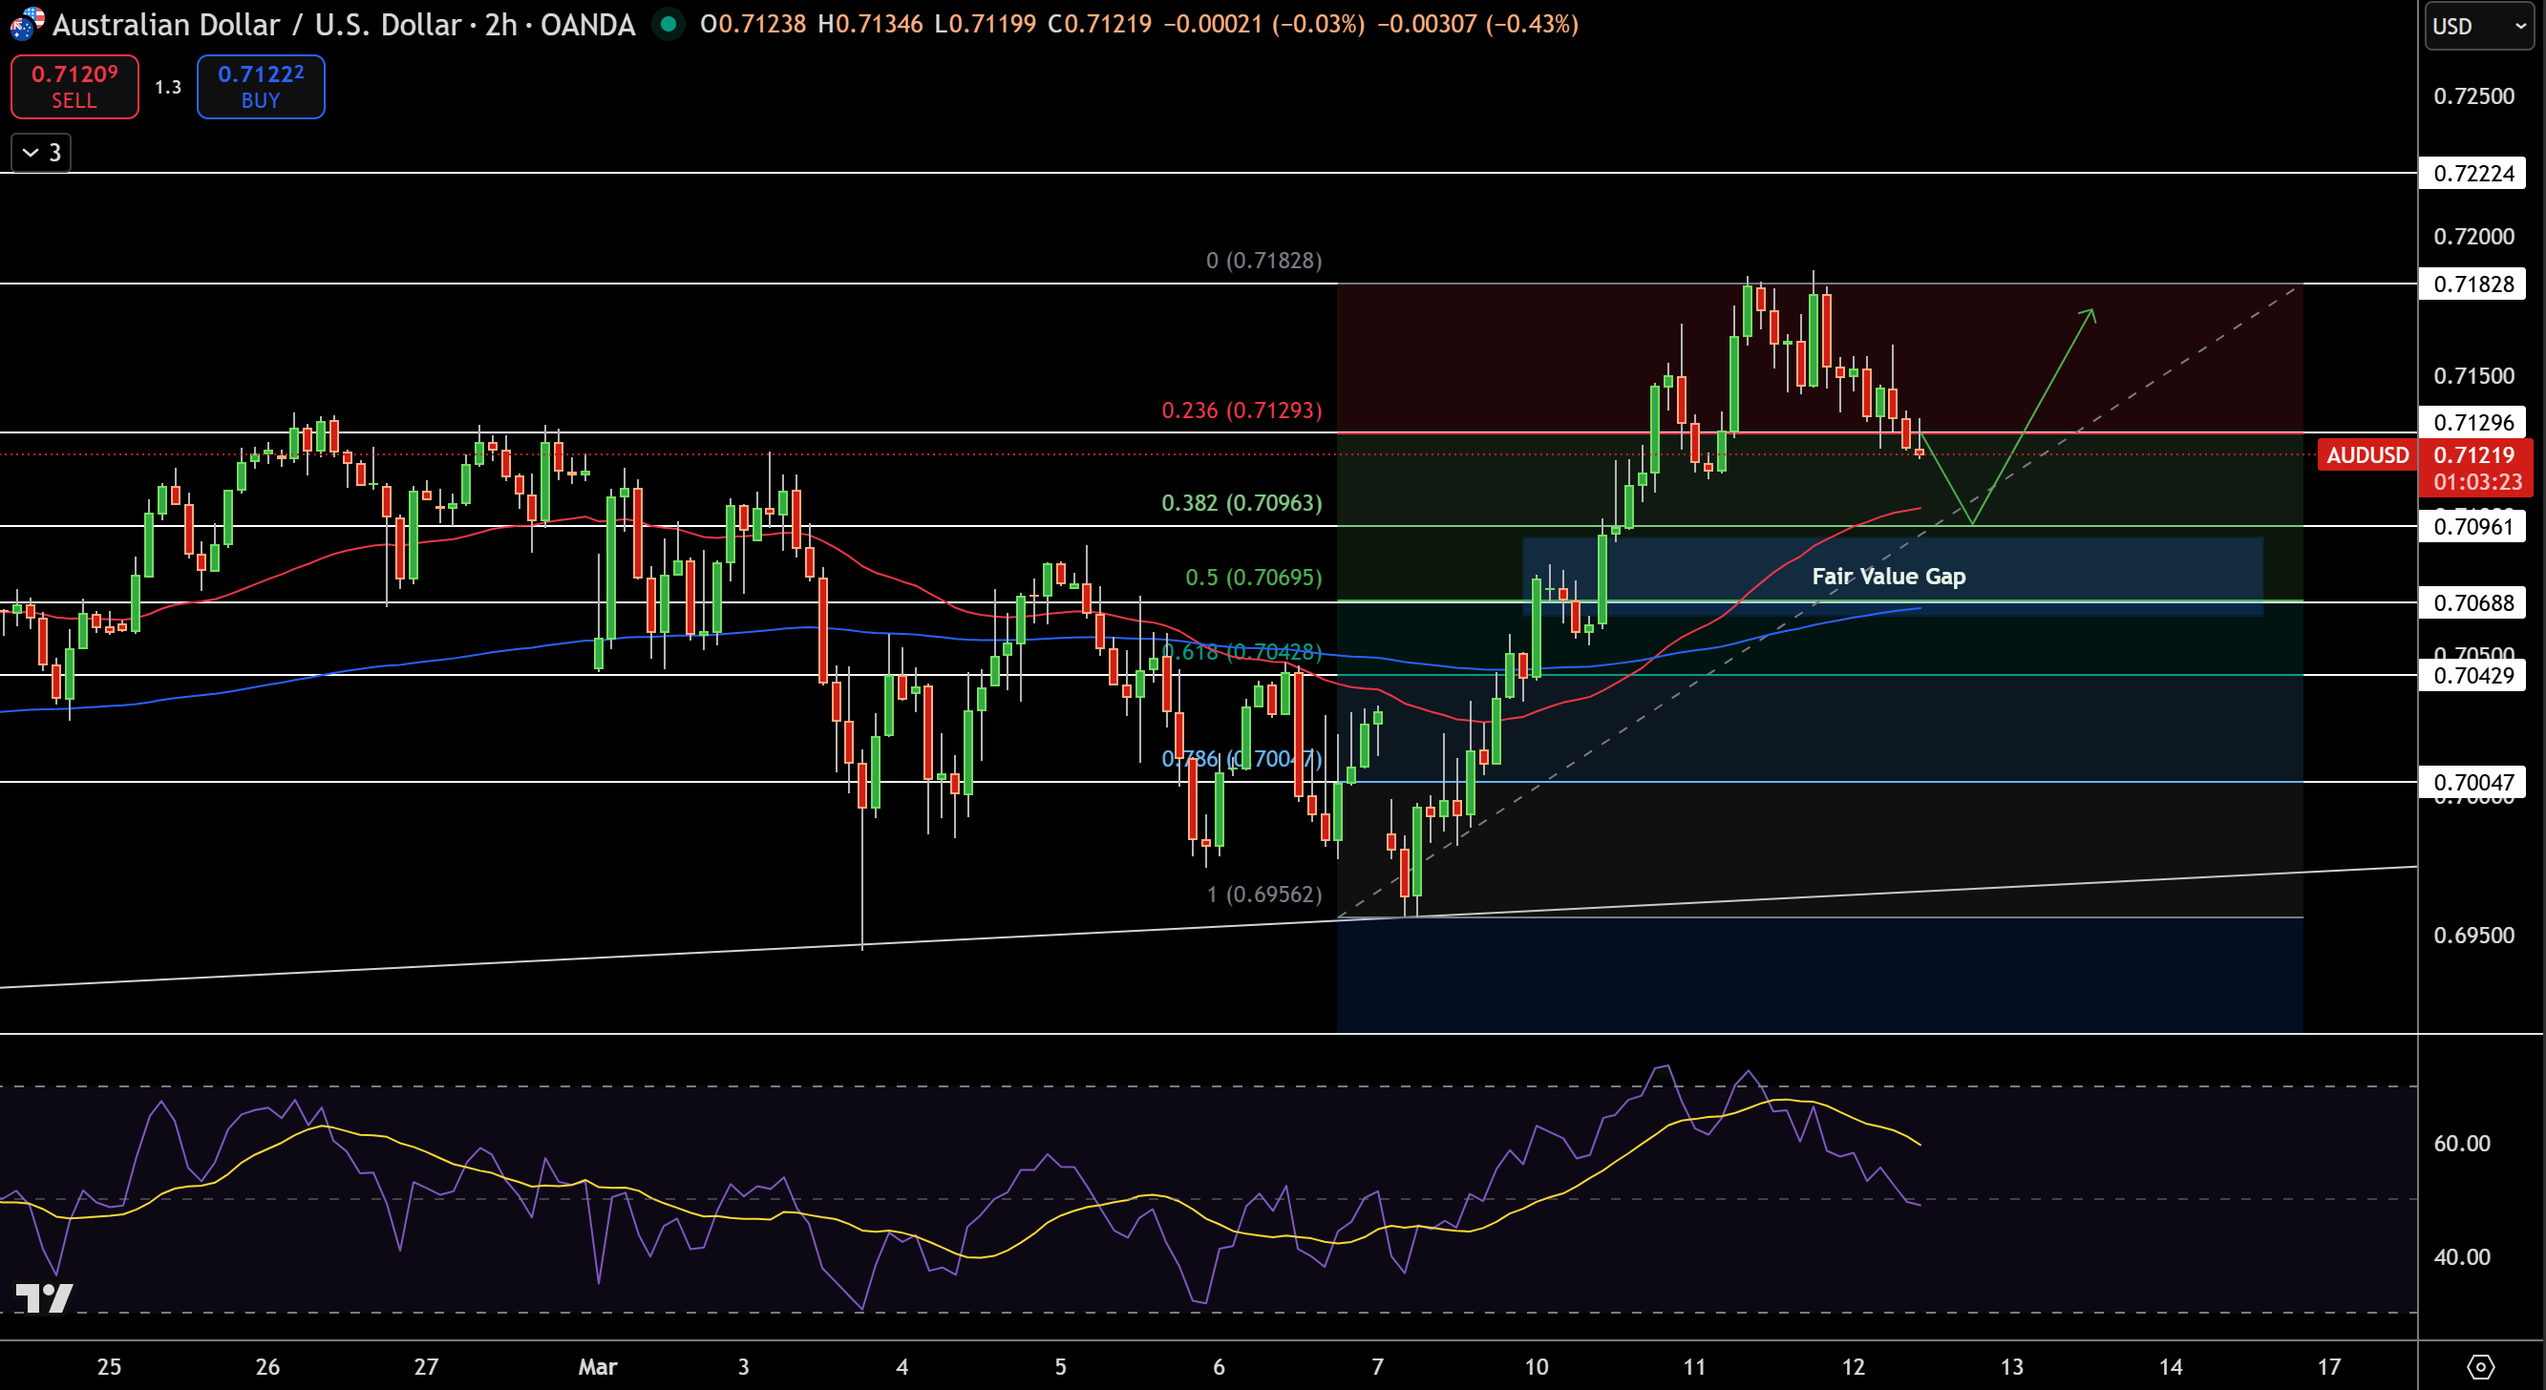
Task: Select the 0.70961 price axis label
Action: 2472,526
